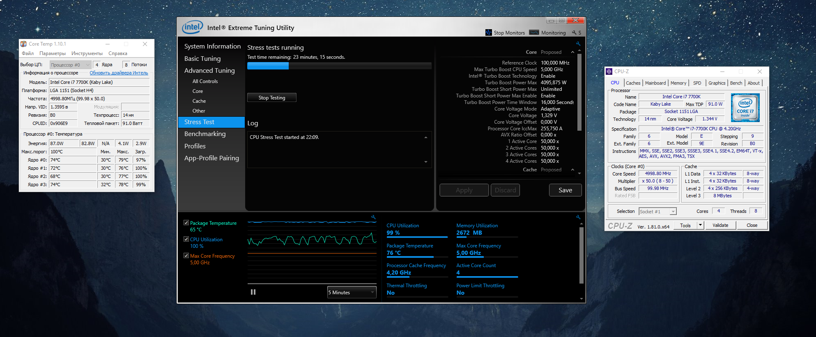Image resolution: width=816 pixels, height=337 pixels.
Task: Open the Intel driver update link
Action: [119, 73]
